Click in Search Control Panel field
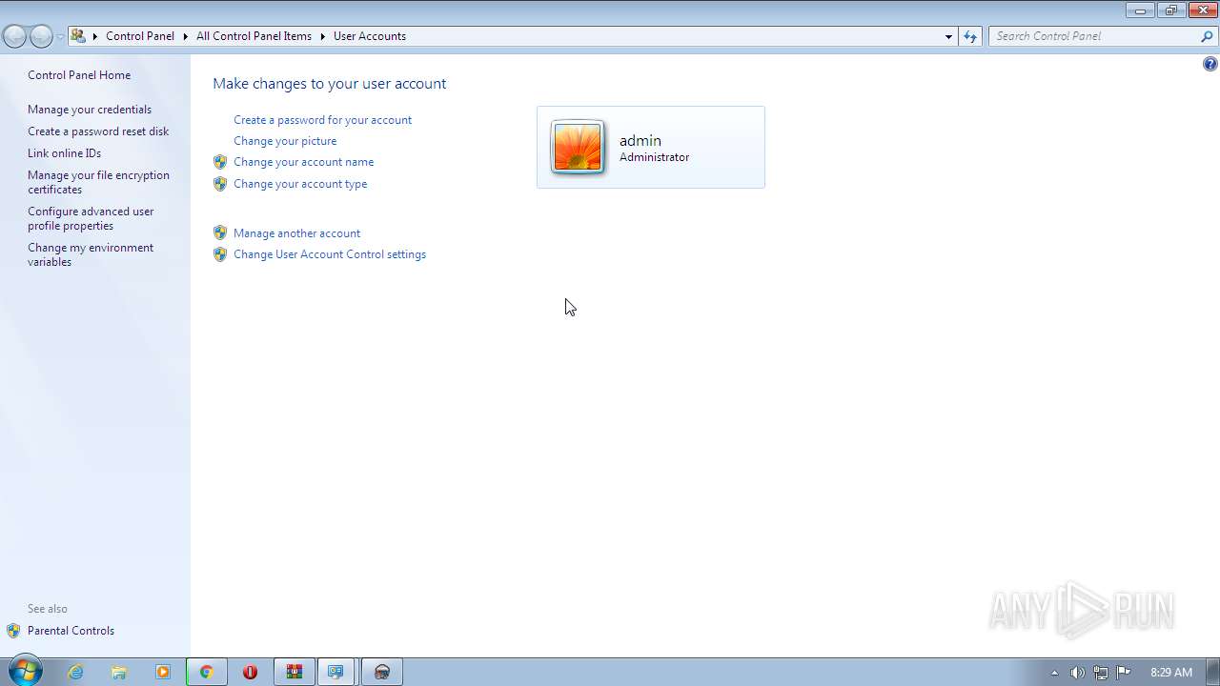The height and width of the screenshot is (686, 1220). click(1094, 36)
